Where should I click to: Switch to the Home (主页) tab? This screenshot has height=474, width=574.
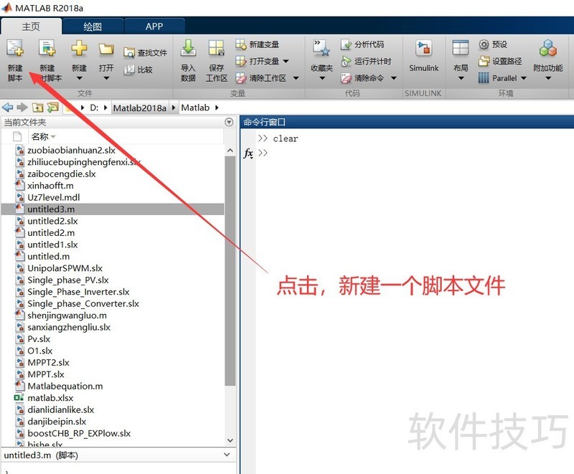pyautogui.click(x=31, y=27)
